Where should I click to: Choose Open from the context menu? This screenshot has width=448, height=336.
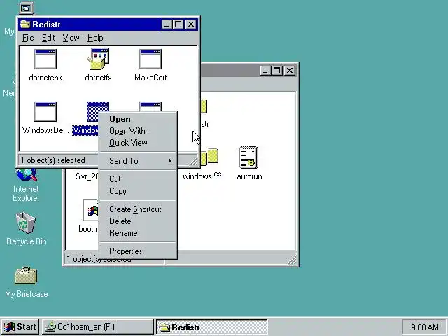[139, 119]
